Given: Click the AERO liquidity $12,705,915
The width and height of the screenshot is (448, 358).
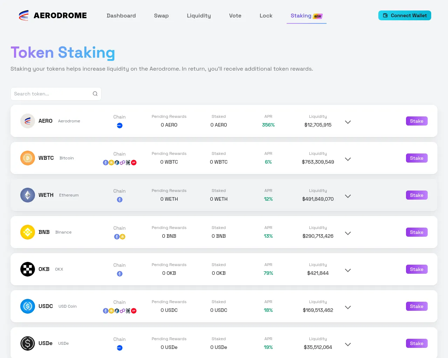Looking at the screenshot, I should (318, 125).
